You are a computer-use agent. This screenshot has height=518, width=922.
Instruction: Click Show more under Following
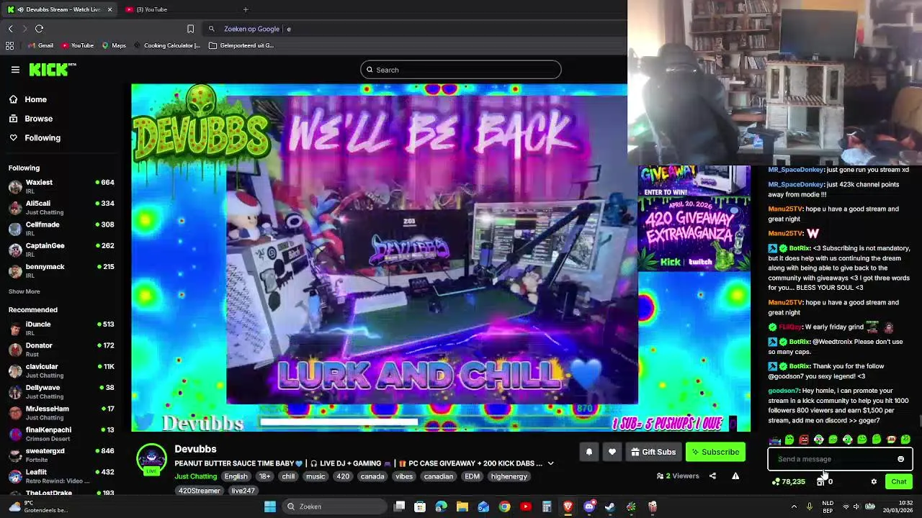24,291
